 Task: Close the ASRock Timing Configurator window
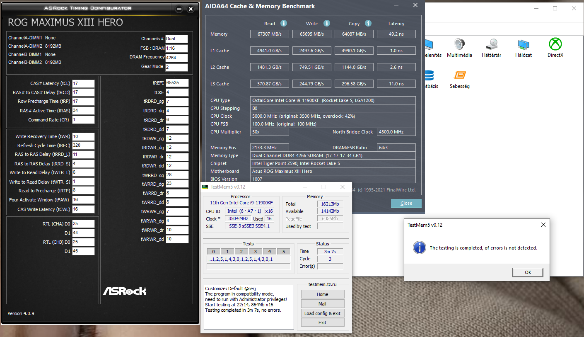191,9
